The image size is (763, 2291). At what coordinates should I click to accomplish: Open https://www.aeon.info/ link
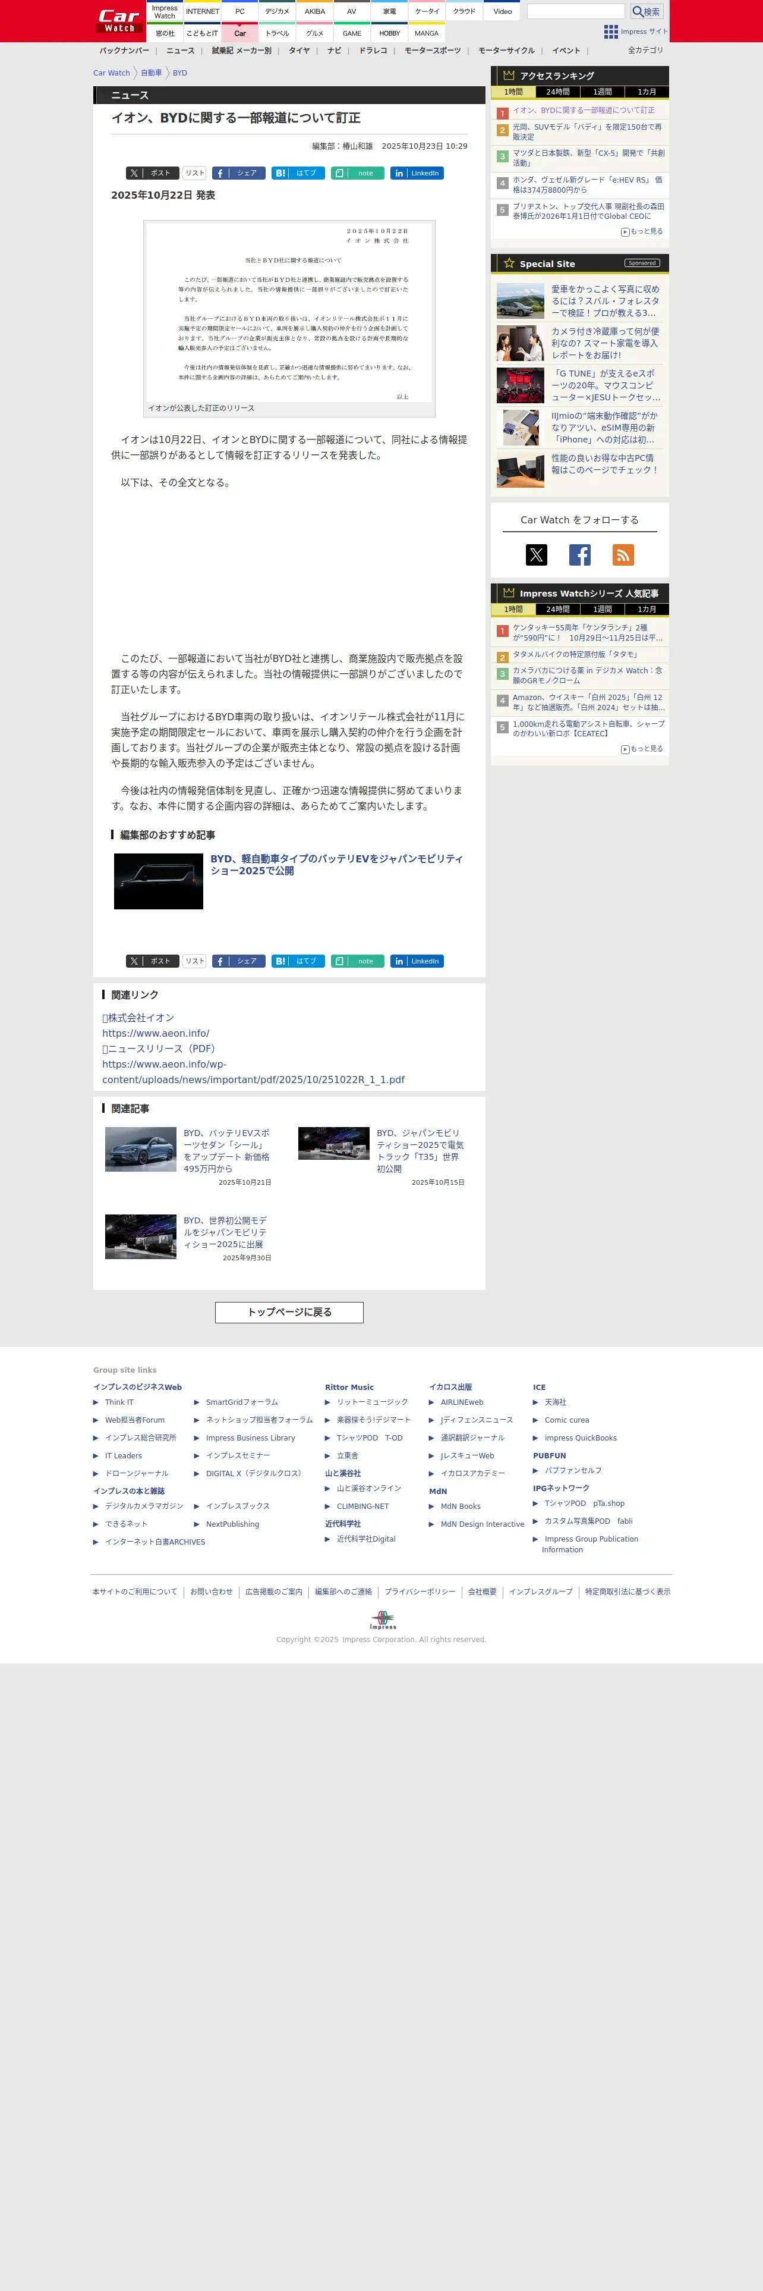156,1034
